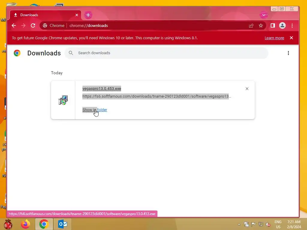307x230 pixels.
Task: Click the red ornament start button
Action: [x=8, y=224]
